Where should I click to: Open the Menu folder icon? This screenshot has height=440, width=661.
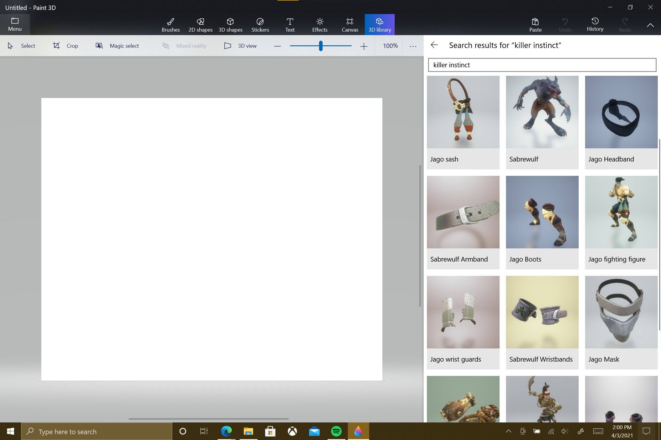(15, 25)
